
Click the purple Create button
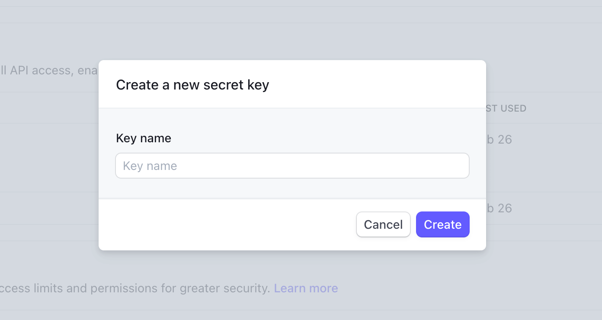coord(442,224)
